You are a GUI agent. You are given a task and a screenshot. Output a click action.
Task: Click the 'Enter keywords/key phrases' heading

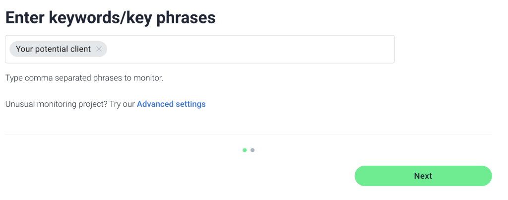[111, 17]
